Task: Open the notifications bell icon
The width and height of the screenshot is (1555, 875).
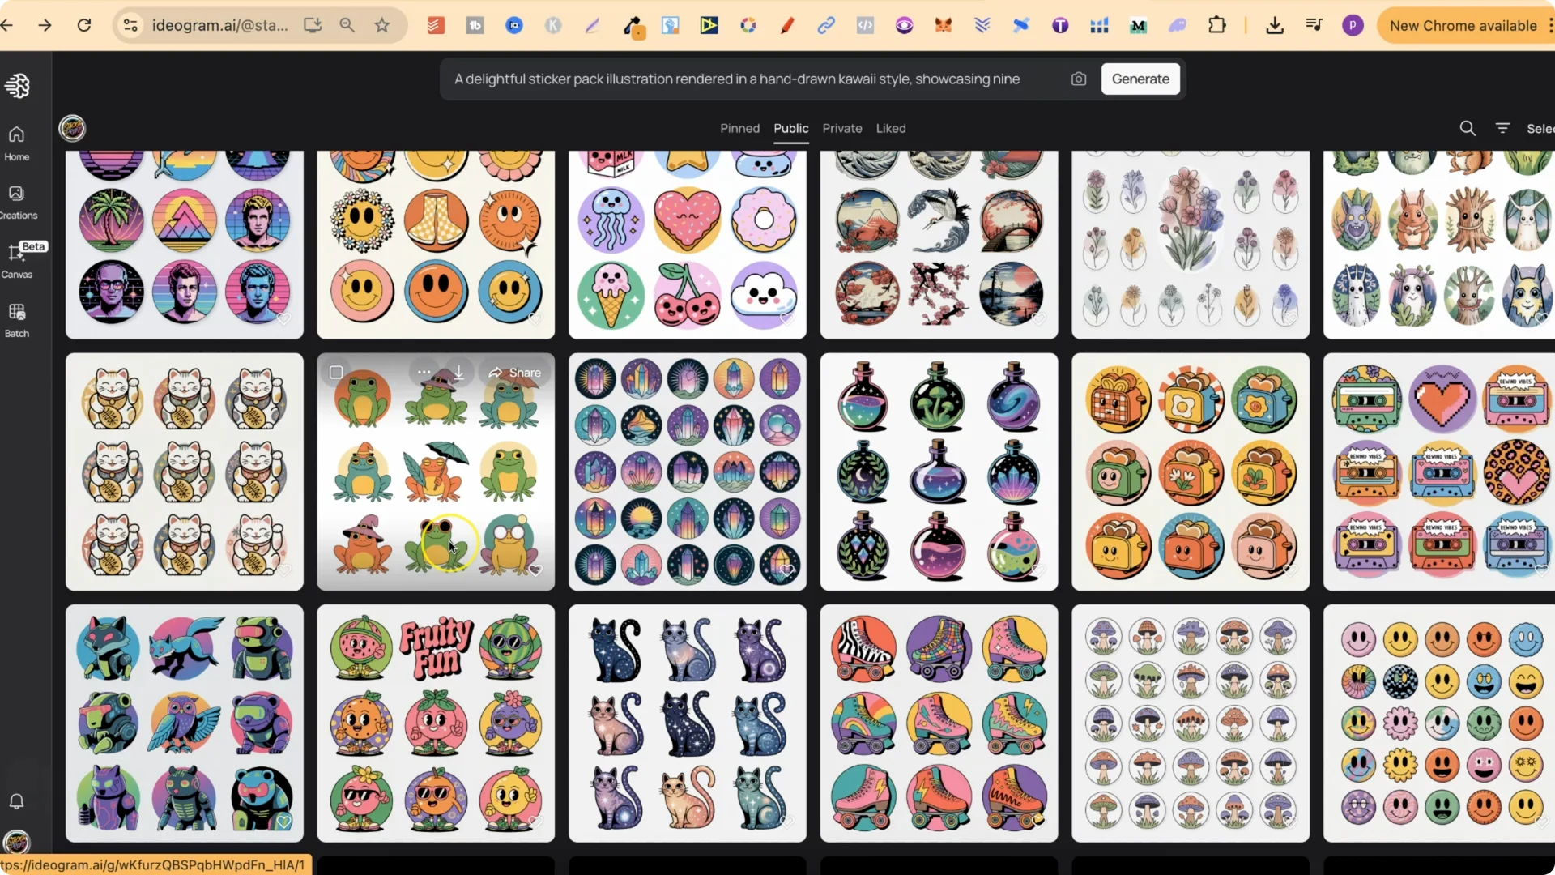Action: [x=16, y=801]
